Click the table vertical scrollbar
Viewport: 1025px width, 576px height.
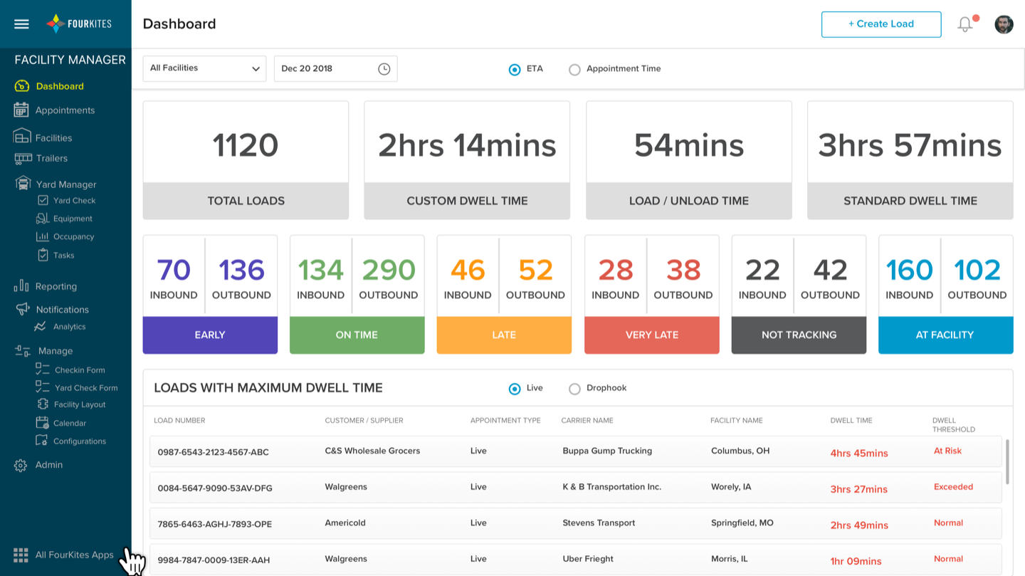click(x=1007, y=461)
